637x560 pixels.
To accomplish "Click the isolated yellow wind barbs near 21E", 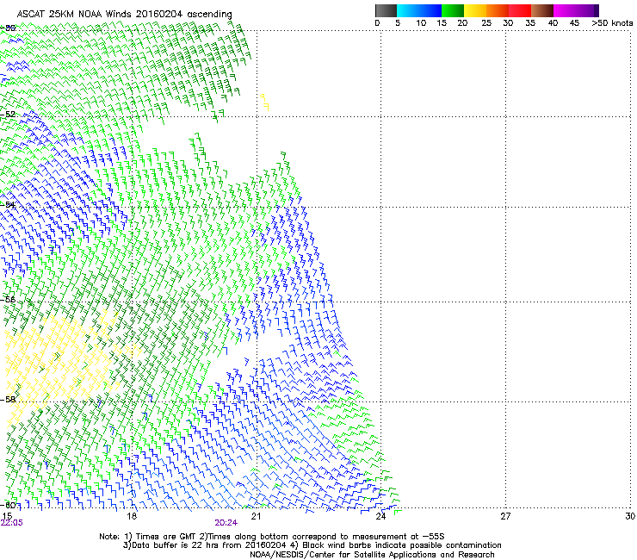I will [264, 102].
